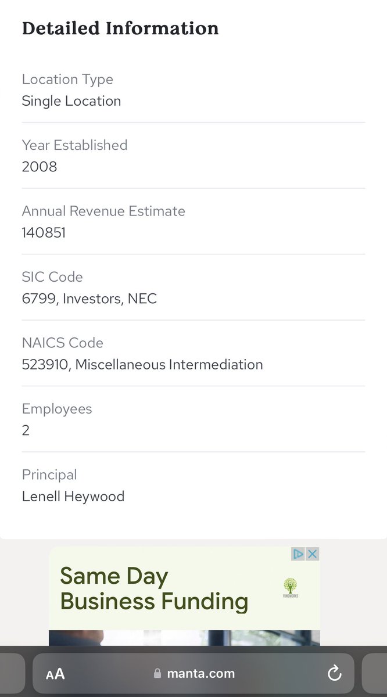Switch to the next tab at right edge
Image resolution: width=387 pixels, height=697 pixels.
click(x=375, y=674)
